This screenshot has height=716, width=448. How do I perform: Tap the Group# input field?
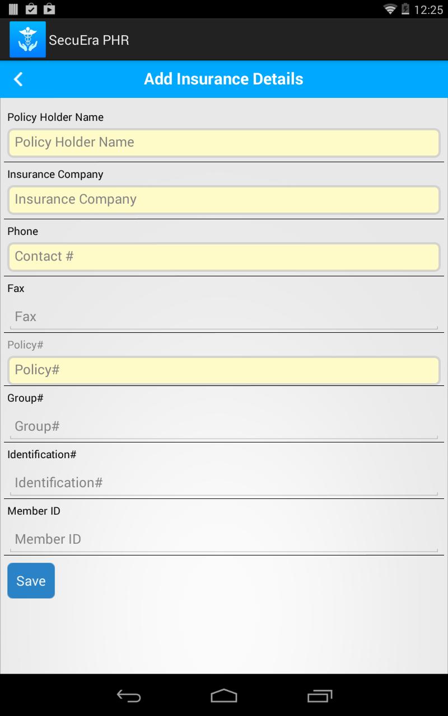pyautogui.click(x=224, y=426)
